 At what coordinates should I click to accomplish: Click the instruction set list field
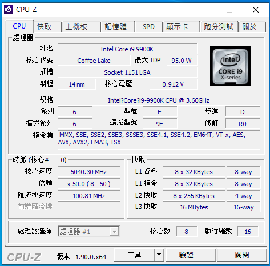coord(159,140)
